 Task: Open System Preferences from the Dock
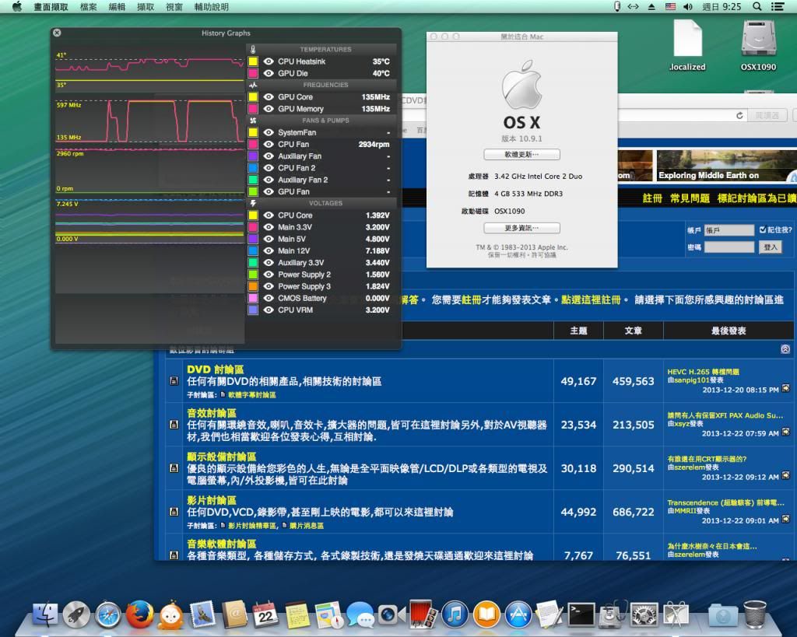[x=644, y=614]
